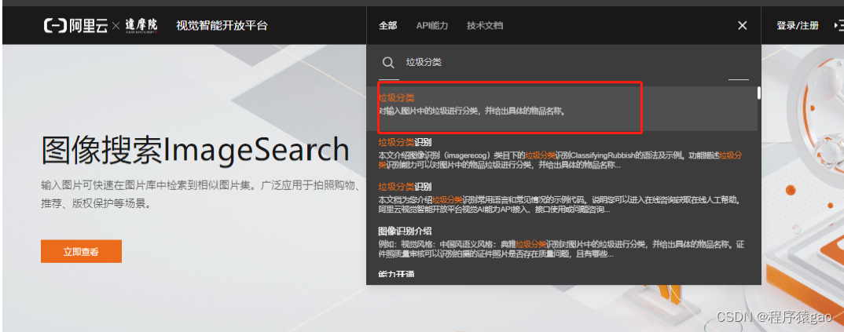Close the search panel with the X
This screenshot has height=332, width=844.
click(x=743, y=25)
